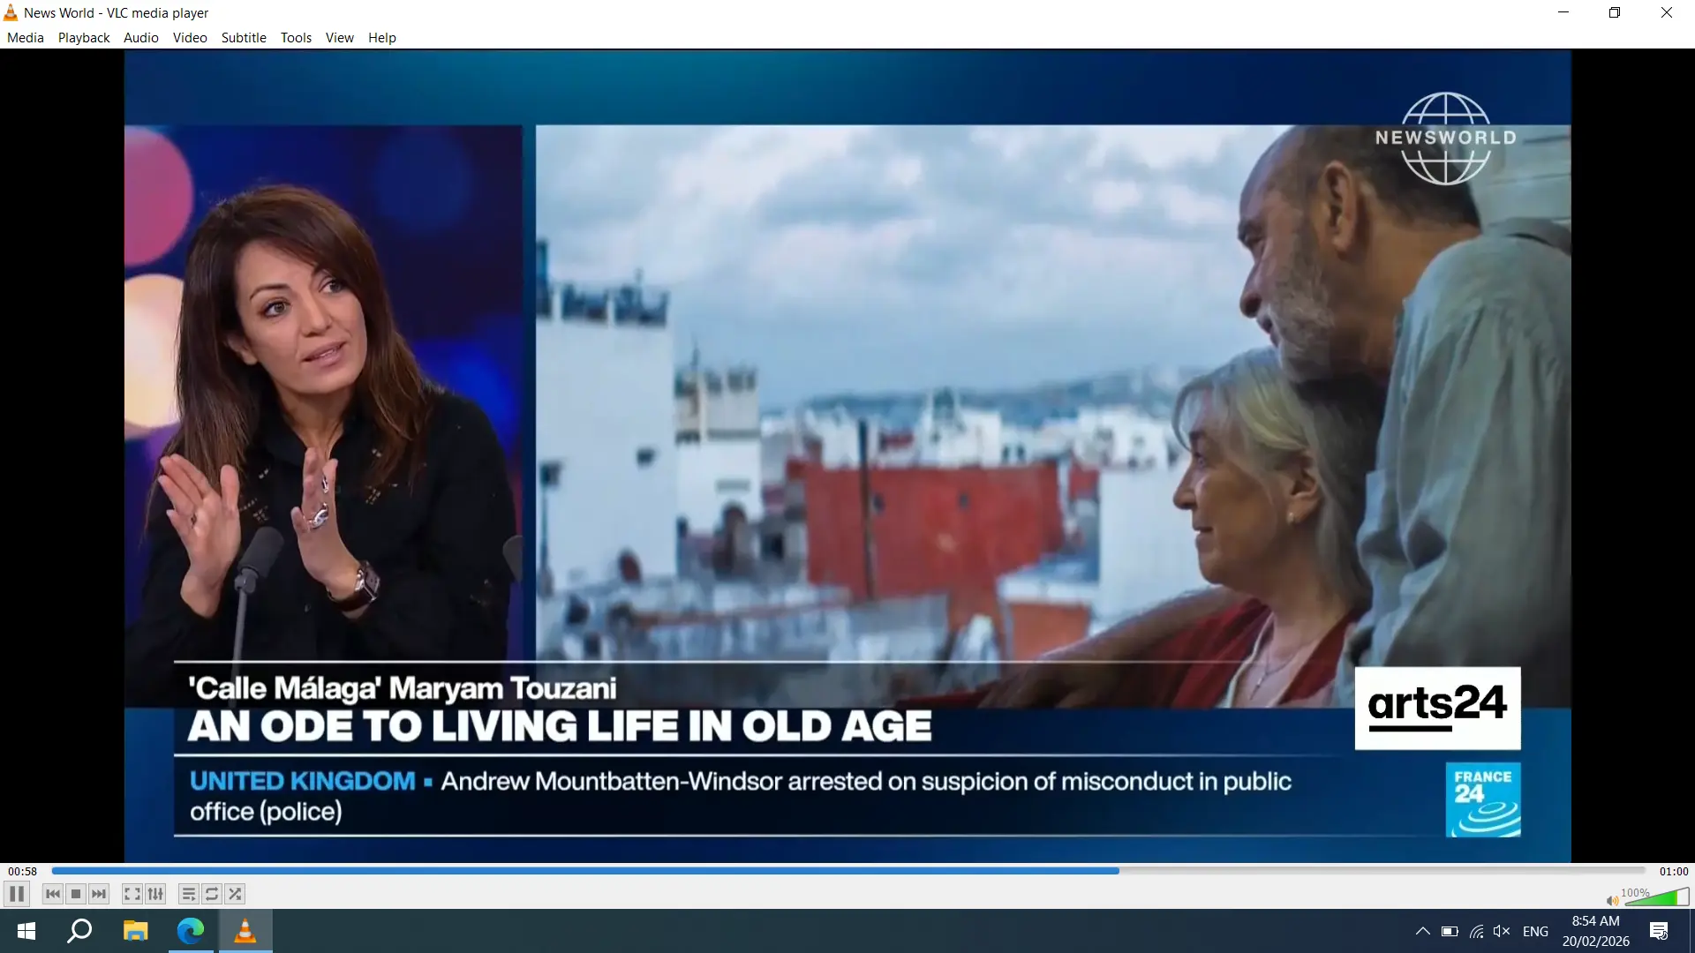Open File Explorer from the taskbar
1695x953 pixels.
pos(135,931)
